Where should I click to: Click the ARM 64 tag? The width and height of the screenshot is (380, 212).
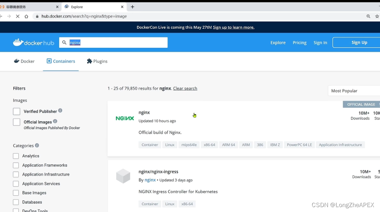pos(229,145)
